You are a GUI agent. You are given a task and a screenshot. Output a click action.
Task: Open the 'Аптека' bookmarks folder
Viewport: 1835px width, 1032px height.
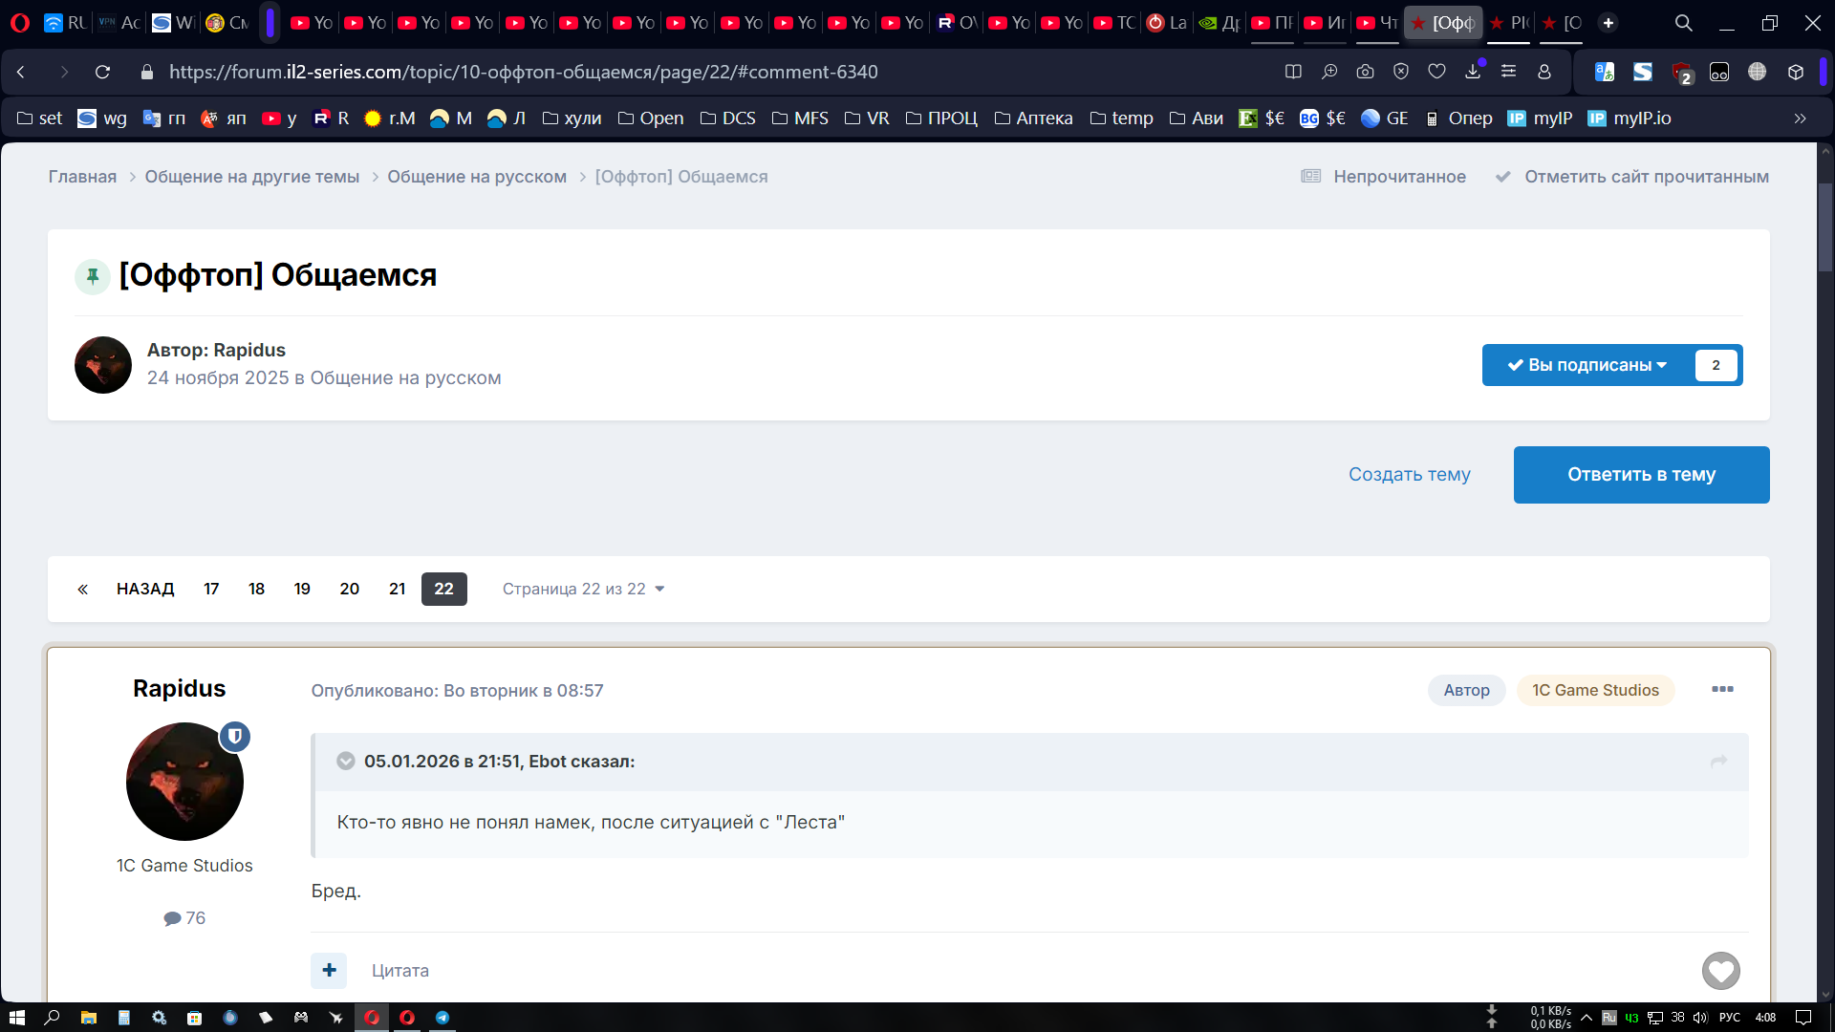1033,118
